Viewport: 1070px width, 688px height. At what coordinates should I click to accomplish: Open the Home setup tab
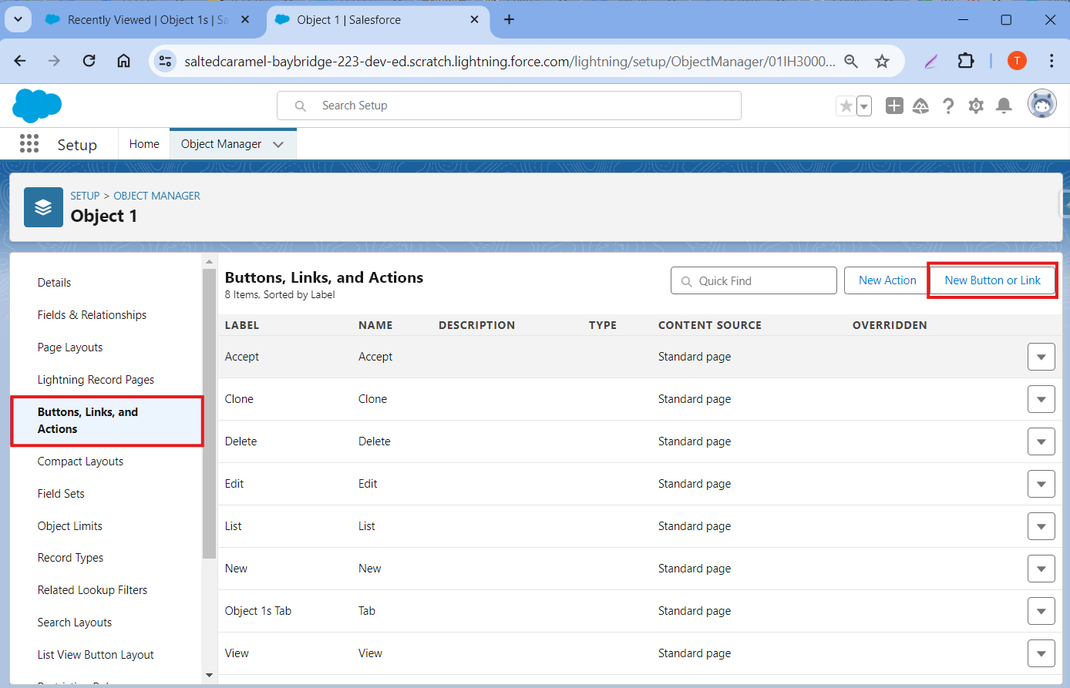144,144
